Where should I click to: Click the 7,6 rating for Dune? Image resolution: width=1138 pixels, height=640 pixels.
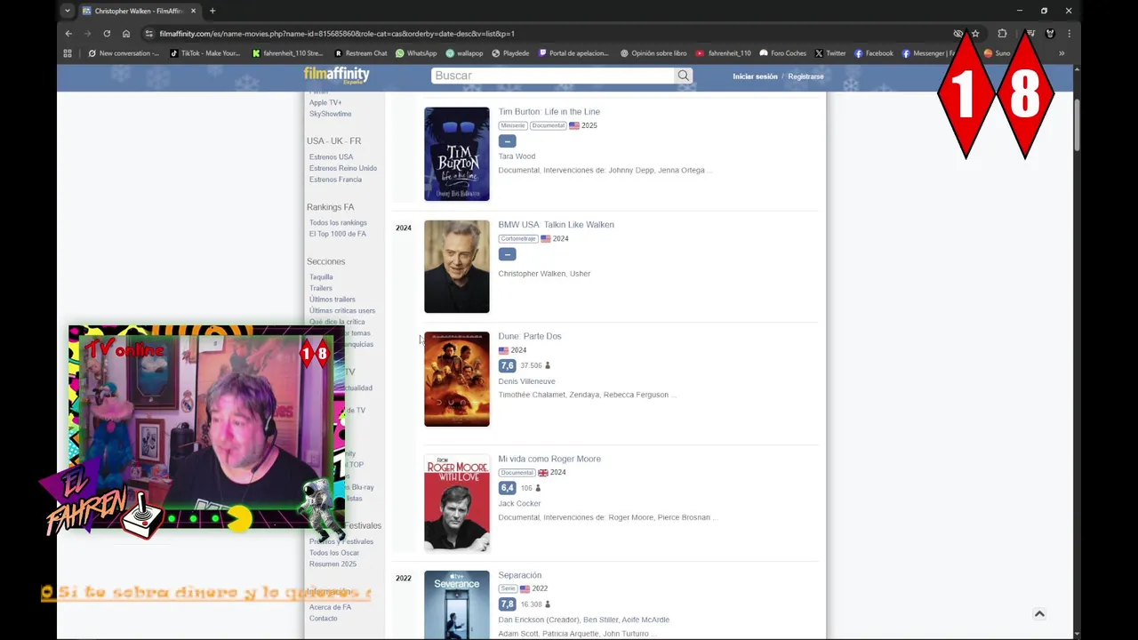tap(507, 365)
